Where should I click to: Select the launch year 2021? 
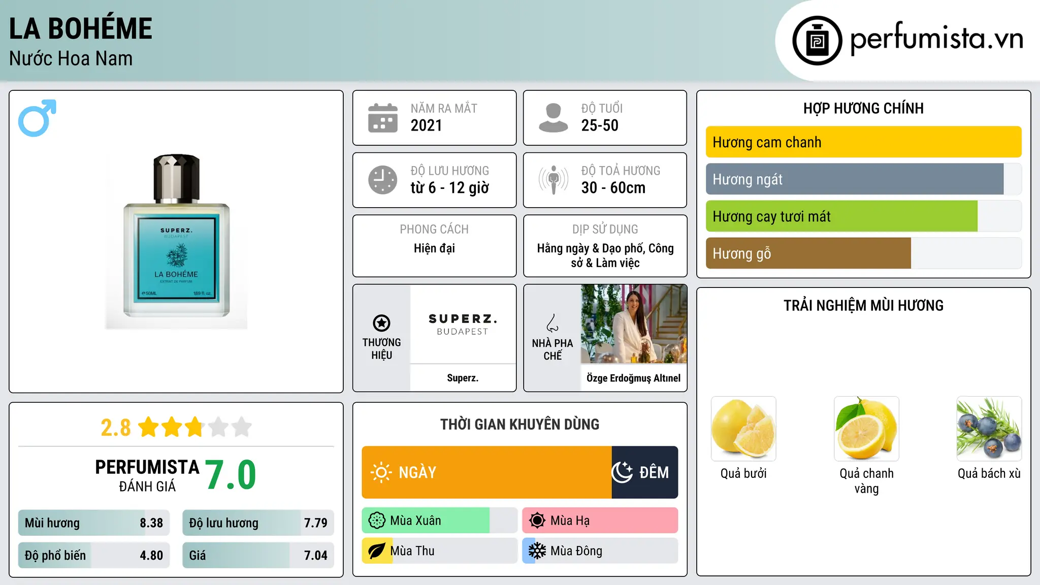click(427, 125)
